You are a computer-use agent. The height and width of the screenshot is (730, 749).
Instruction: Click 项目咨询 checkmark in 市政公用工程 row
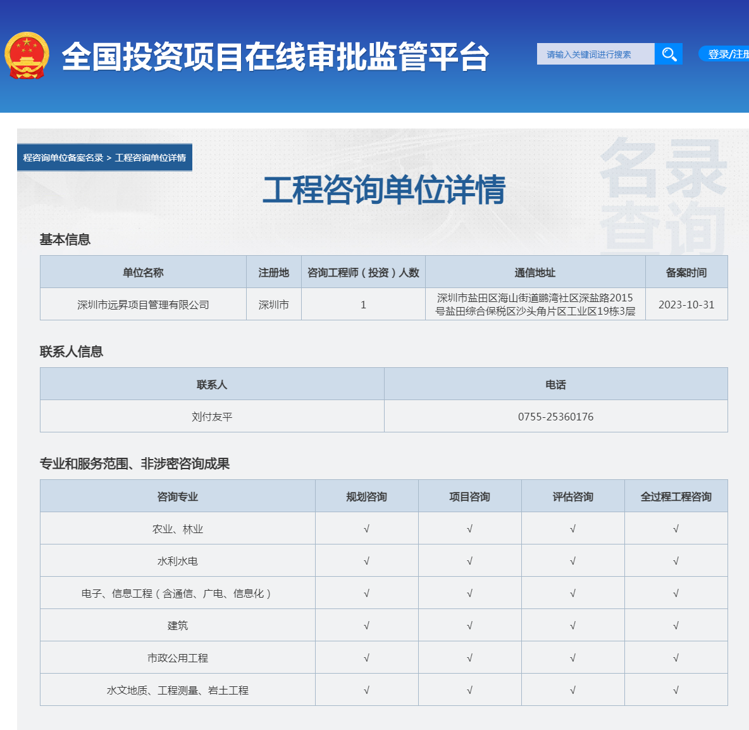tap(469, 658)
